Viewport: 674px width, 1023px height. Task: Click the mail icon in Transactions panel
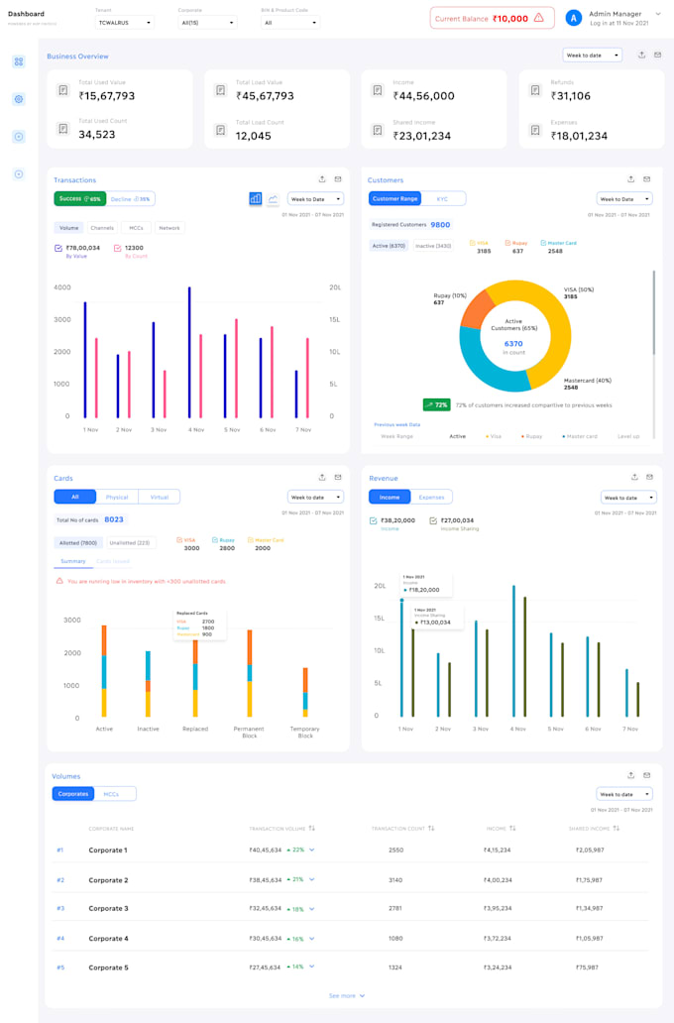pyautogui.click(x=338, y=179)
